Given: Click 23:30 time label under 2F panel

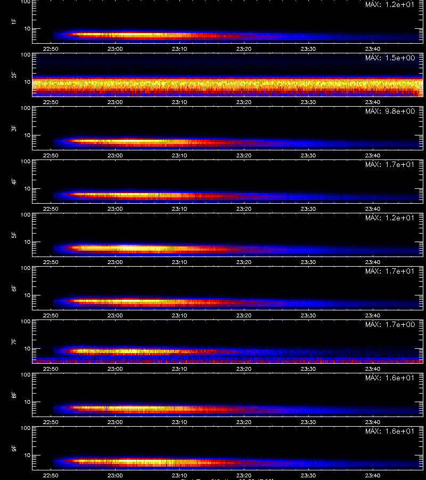Looking at the screenshot, I should pos(308,102).
